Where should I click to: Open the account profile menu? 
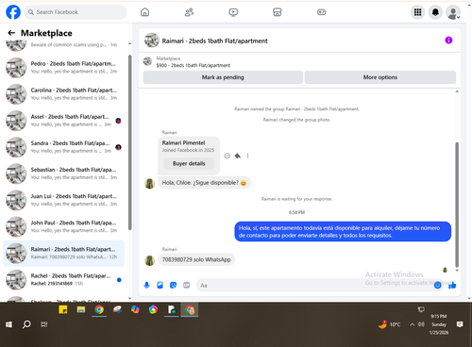coord(453,12)
